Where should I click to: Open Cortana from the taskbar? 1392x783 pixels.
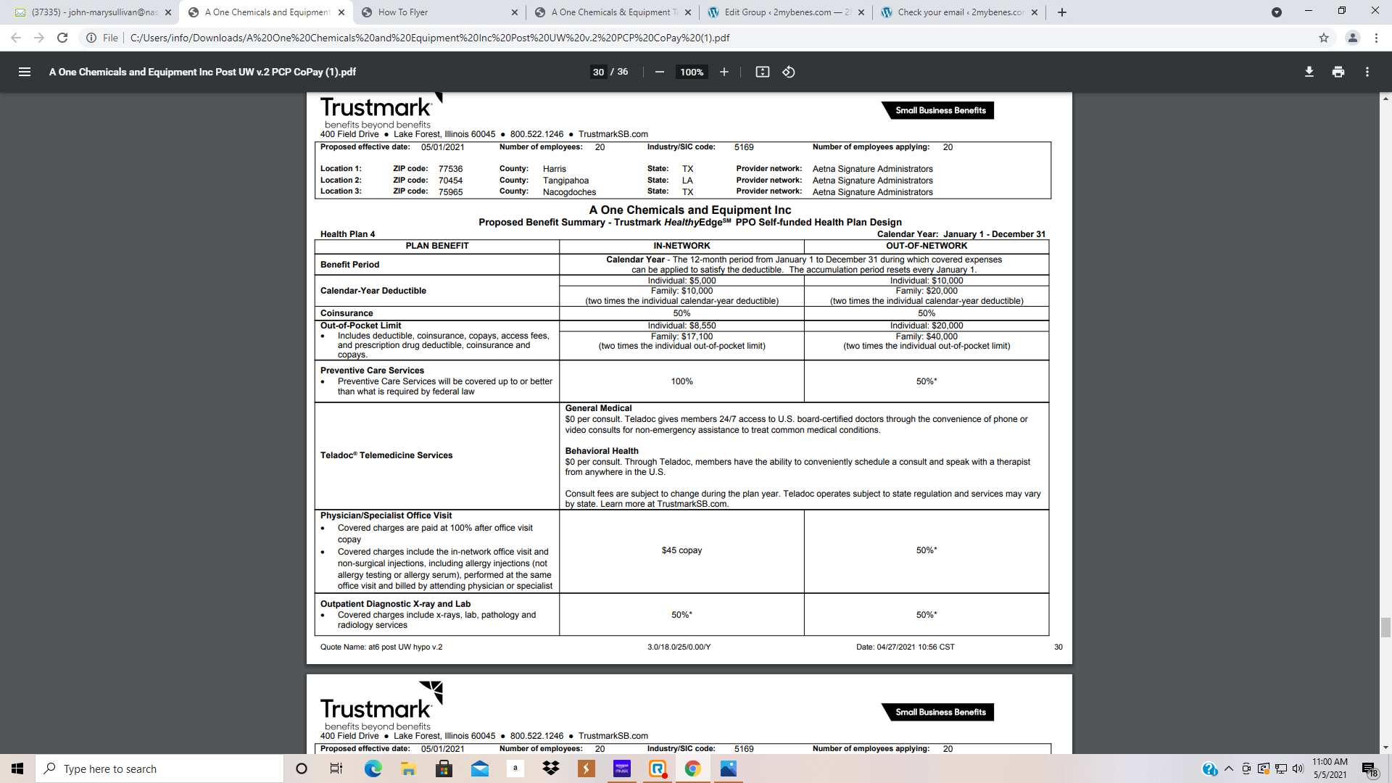(x=302, y=768)
